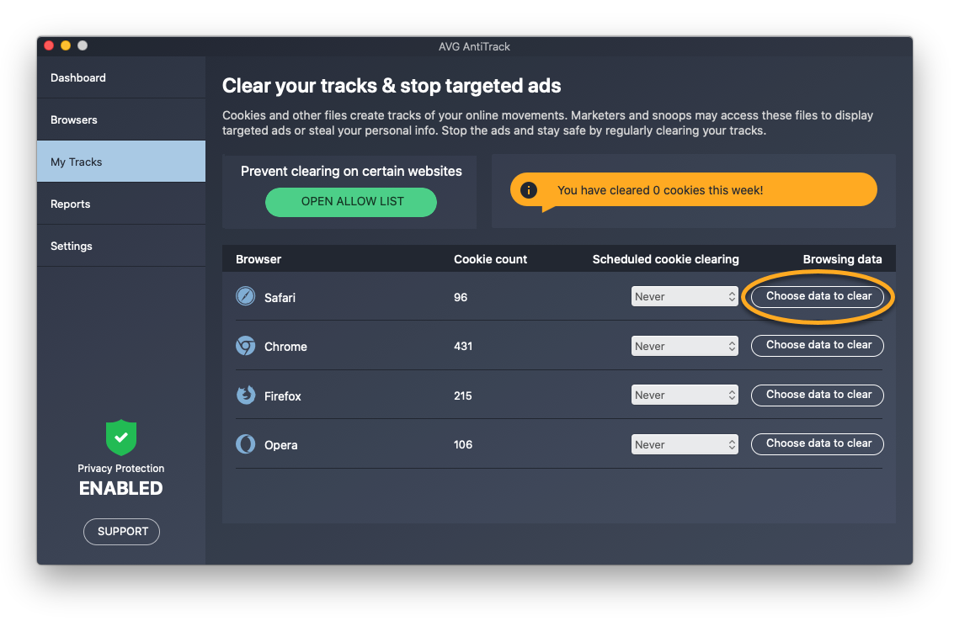Click the green Privacy Protection shield icon
This screenshot has width=954, height=621.
click(121, 438)
